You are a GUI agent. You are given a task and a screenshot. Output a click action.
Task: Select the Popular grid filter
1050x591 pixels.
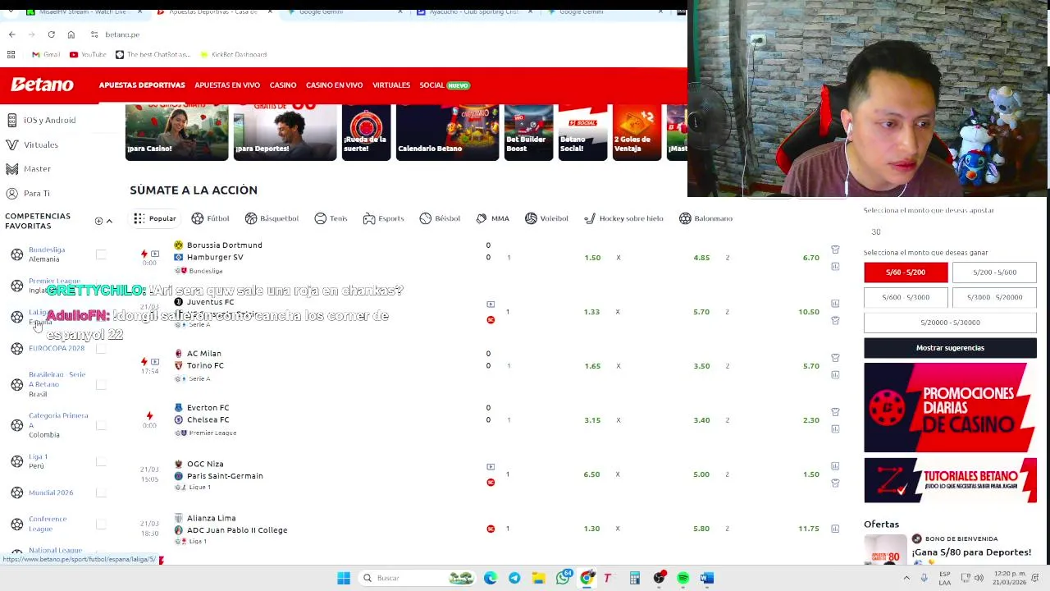[155, 218]
